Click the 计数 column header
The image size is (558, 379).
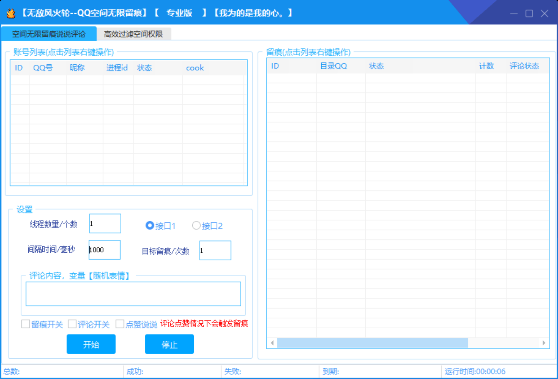491,66
